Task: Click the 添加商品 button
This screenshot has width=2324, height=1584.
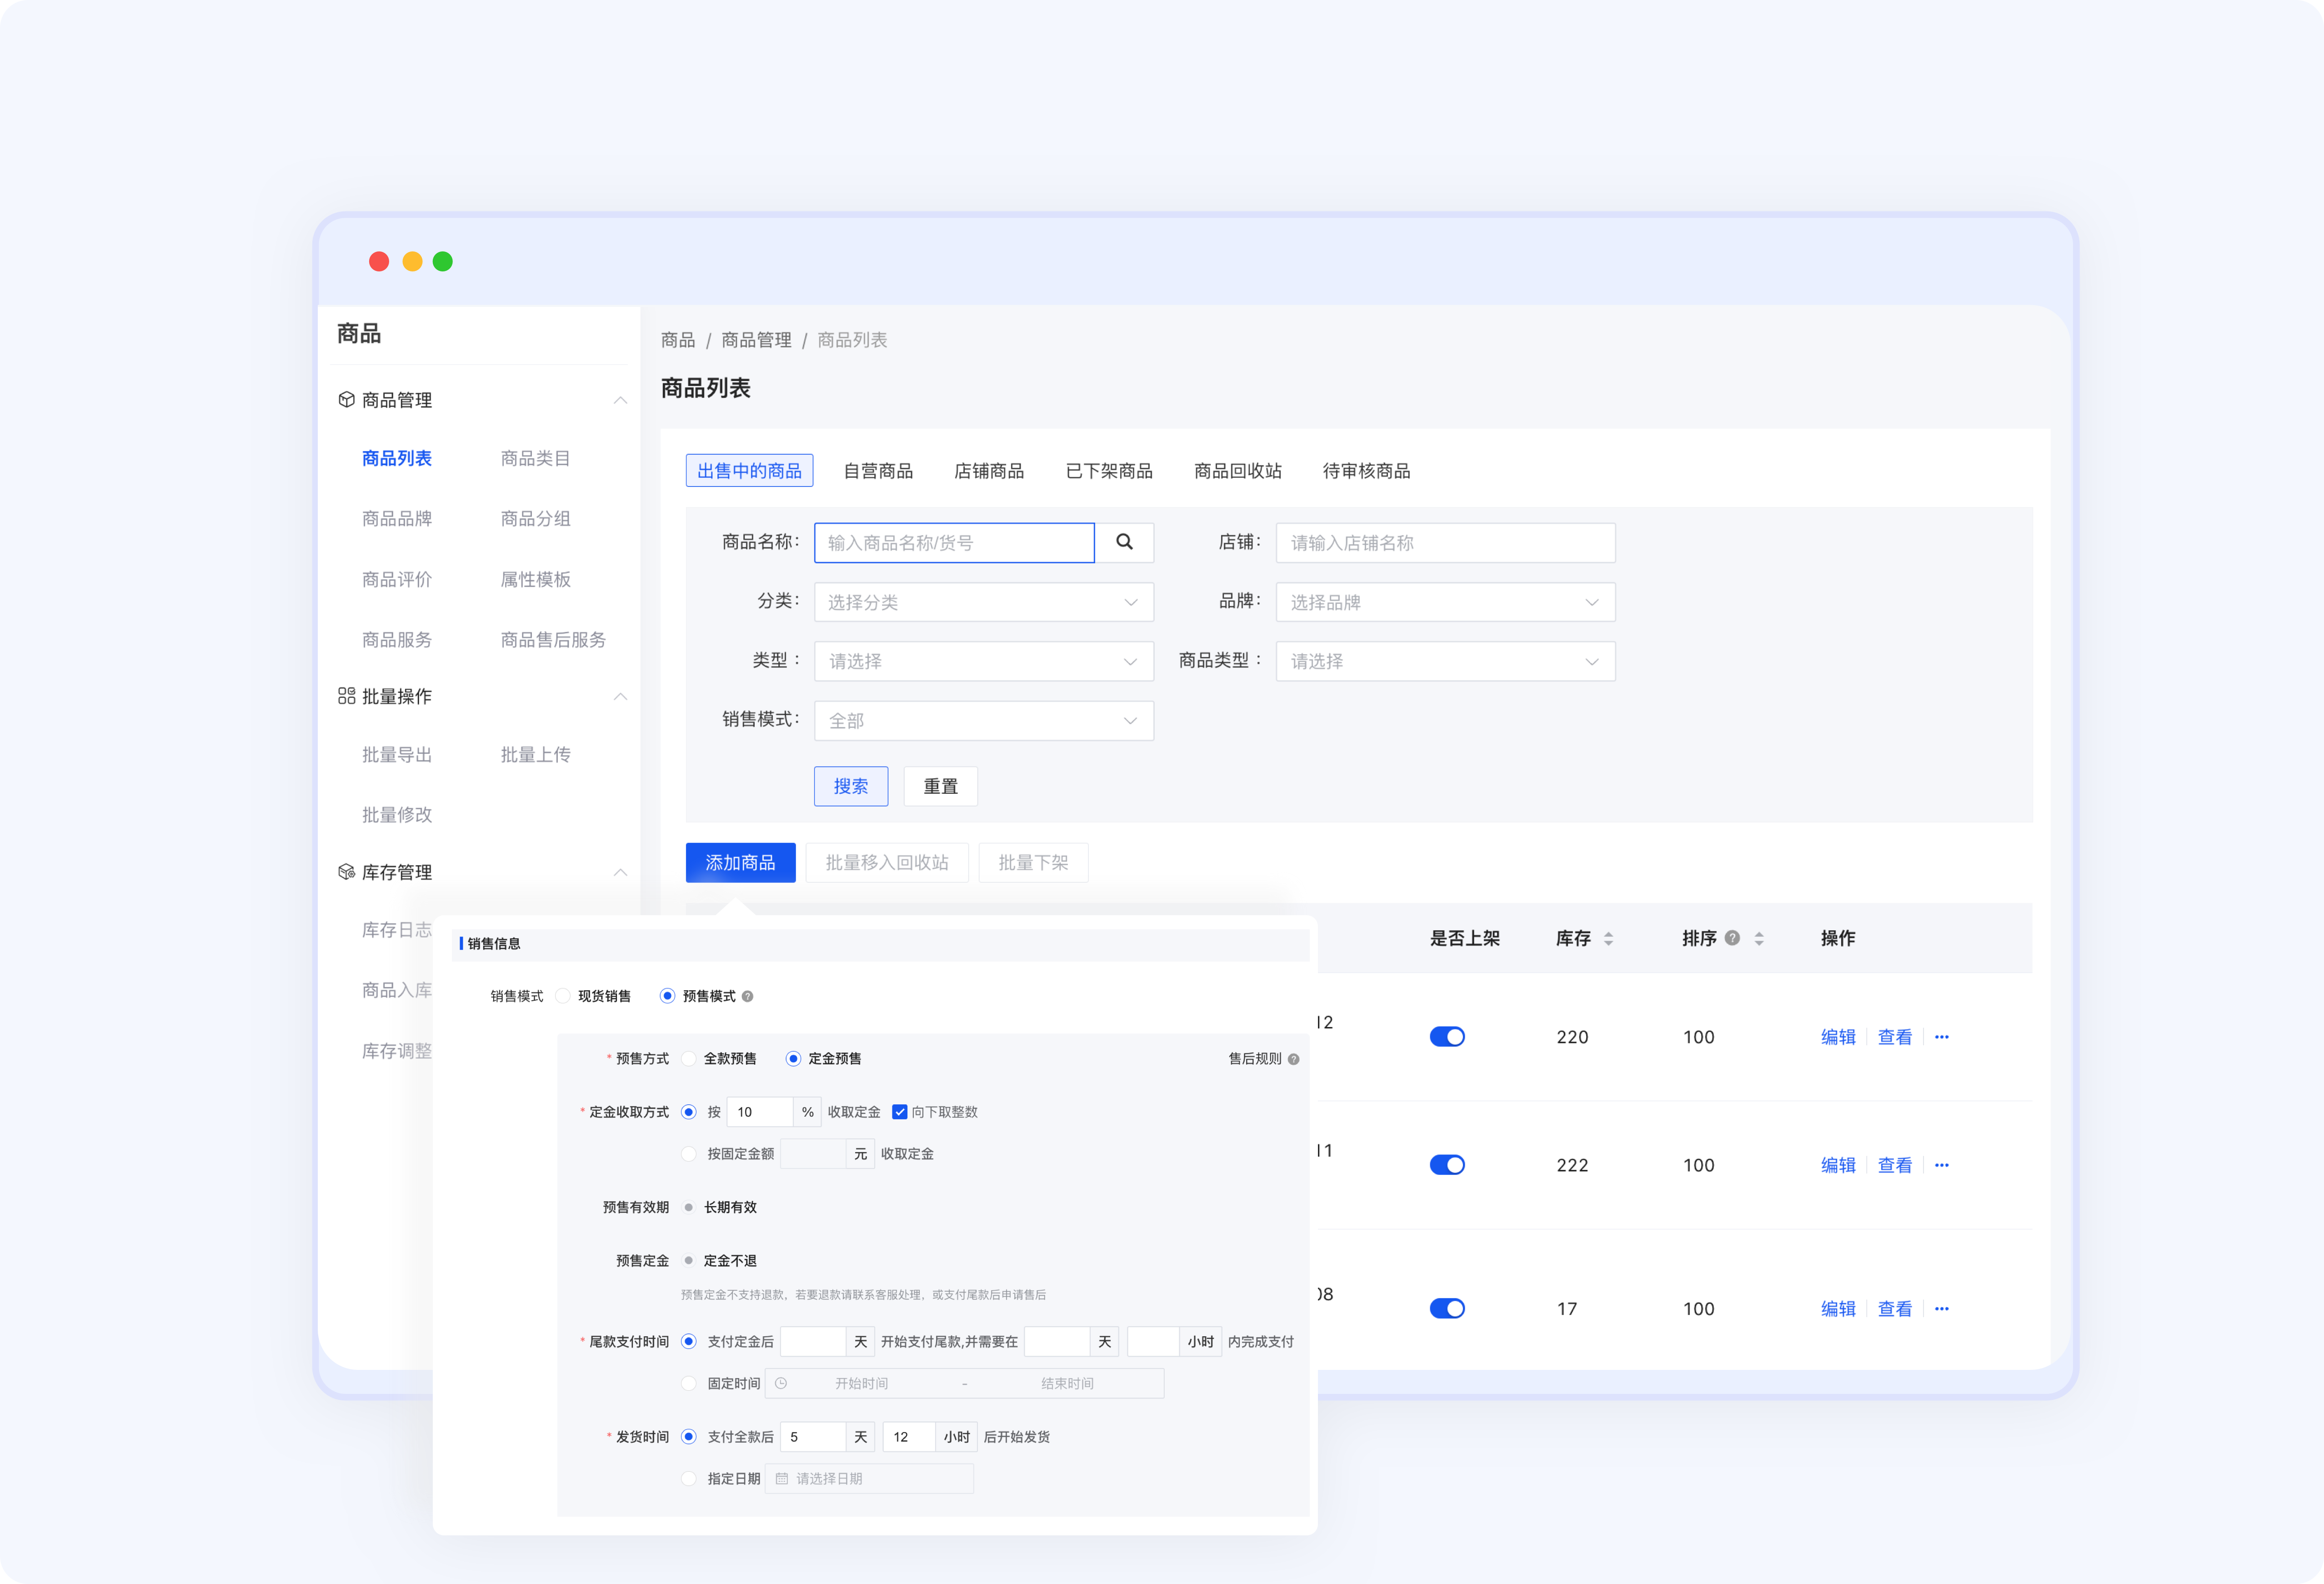Action: coord(740,862)
